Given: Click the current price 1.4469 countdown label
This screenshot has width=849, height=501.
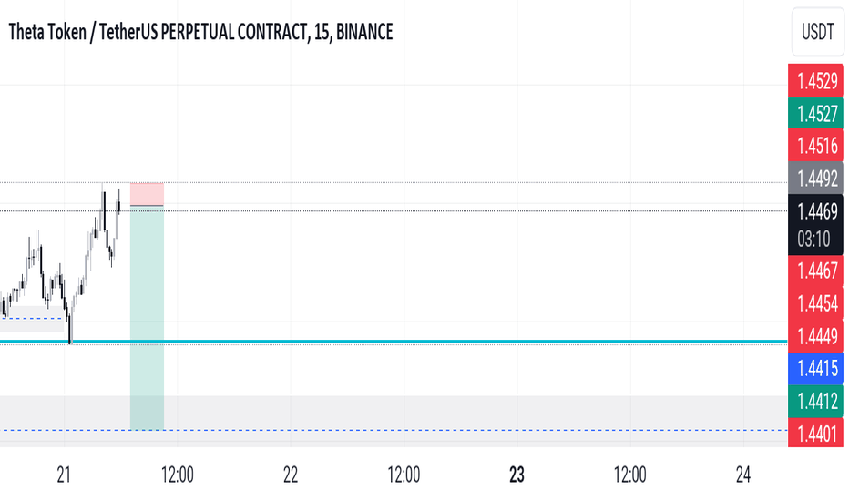Looking at the screenshot, I should click(815, 225).
